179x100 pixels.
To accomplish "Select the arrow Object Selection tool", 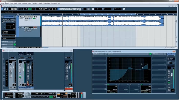I will pyautogui.click(x=58, y=9).
